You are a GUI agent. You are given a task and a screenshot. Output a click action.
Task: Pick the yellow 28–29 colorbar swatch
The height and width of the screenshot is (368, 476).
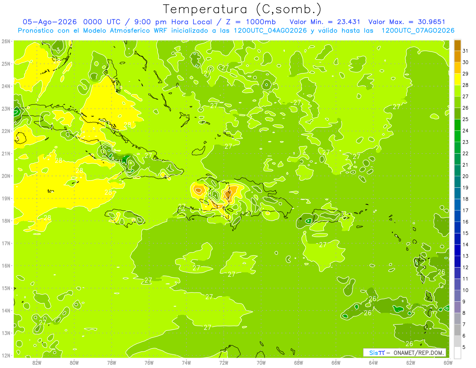[457, 79]
